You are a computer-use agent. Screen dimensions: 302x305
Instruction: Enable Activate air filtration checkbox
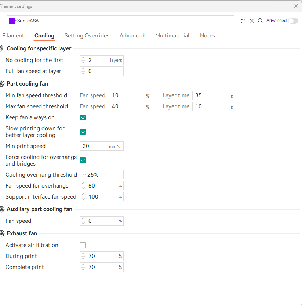tap(83, 245)
